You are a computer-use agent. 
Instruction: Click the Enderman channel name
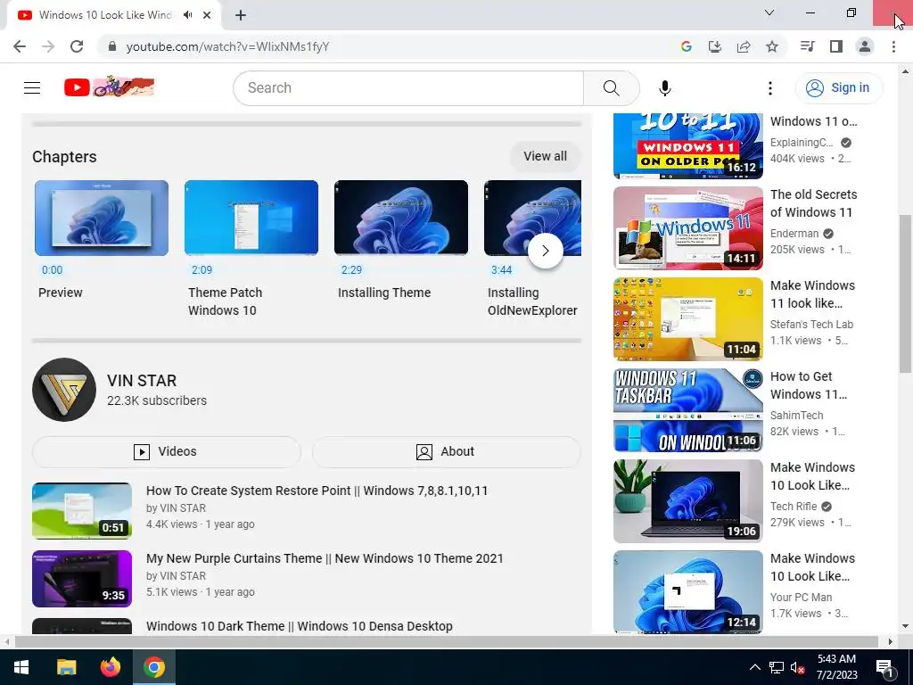pyautogui.click(x=794, y=234)
